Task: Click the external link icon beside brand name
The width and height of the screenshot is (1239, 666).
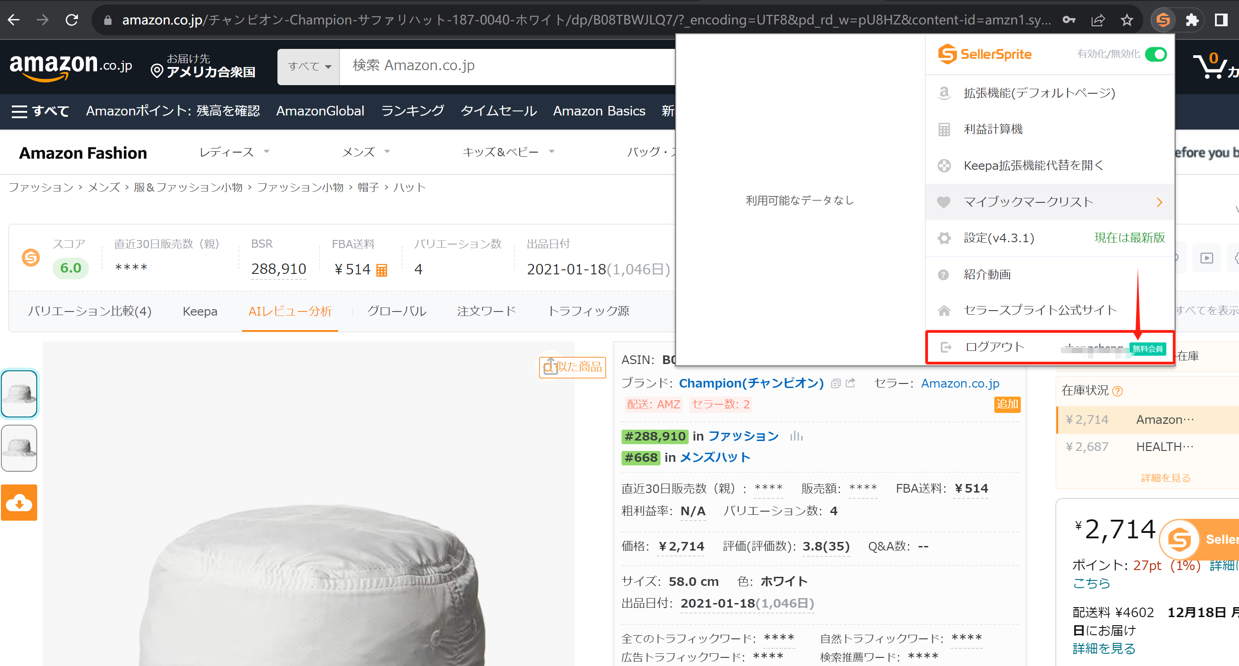Action: point(850,383)
